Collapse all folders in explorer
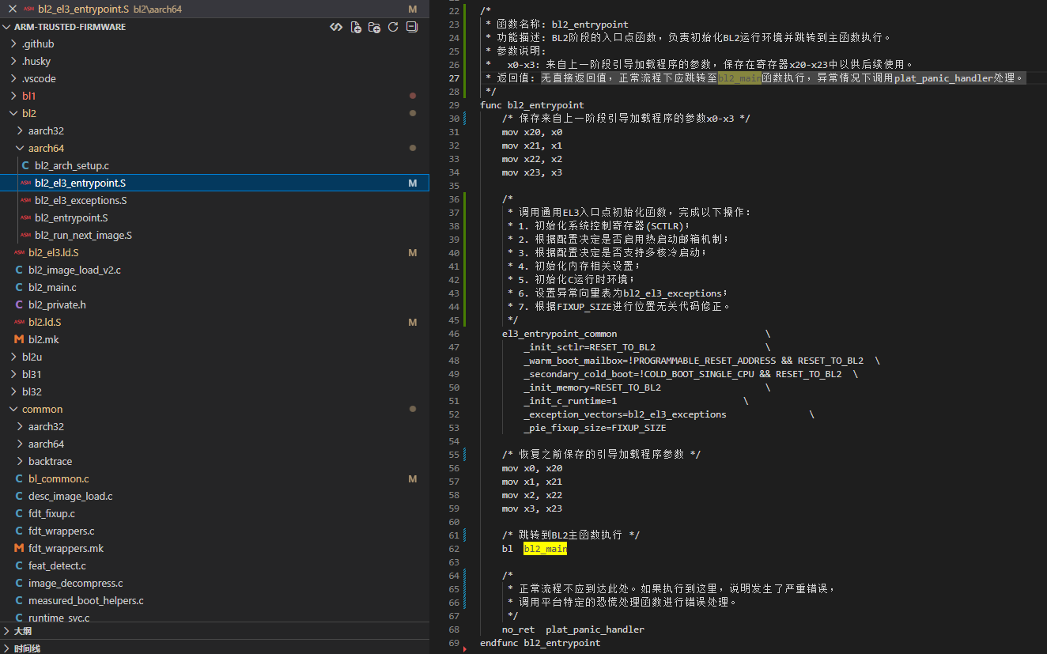 pos(412,27)
